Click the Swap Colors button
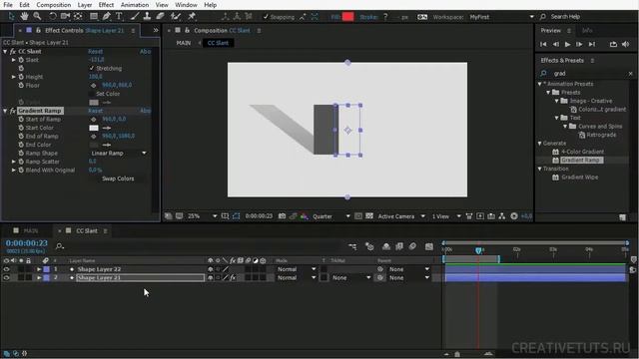The image size is (639, 359). 118,179
